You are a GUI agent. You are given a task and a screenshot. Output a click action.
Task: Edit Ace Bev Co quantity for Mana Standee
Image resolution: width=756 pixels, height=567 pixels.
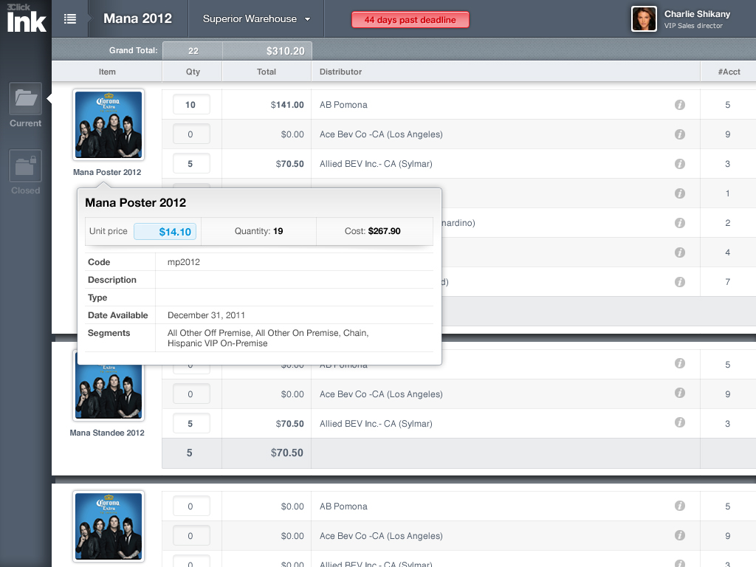coord(191,394)
